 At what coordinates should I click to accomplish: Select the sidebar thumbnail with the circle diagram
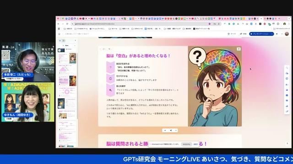(x=67, y=92)
